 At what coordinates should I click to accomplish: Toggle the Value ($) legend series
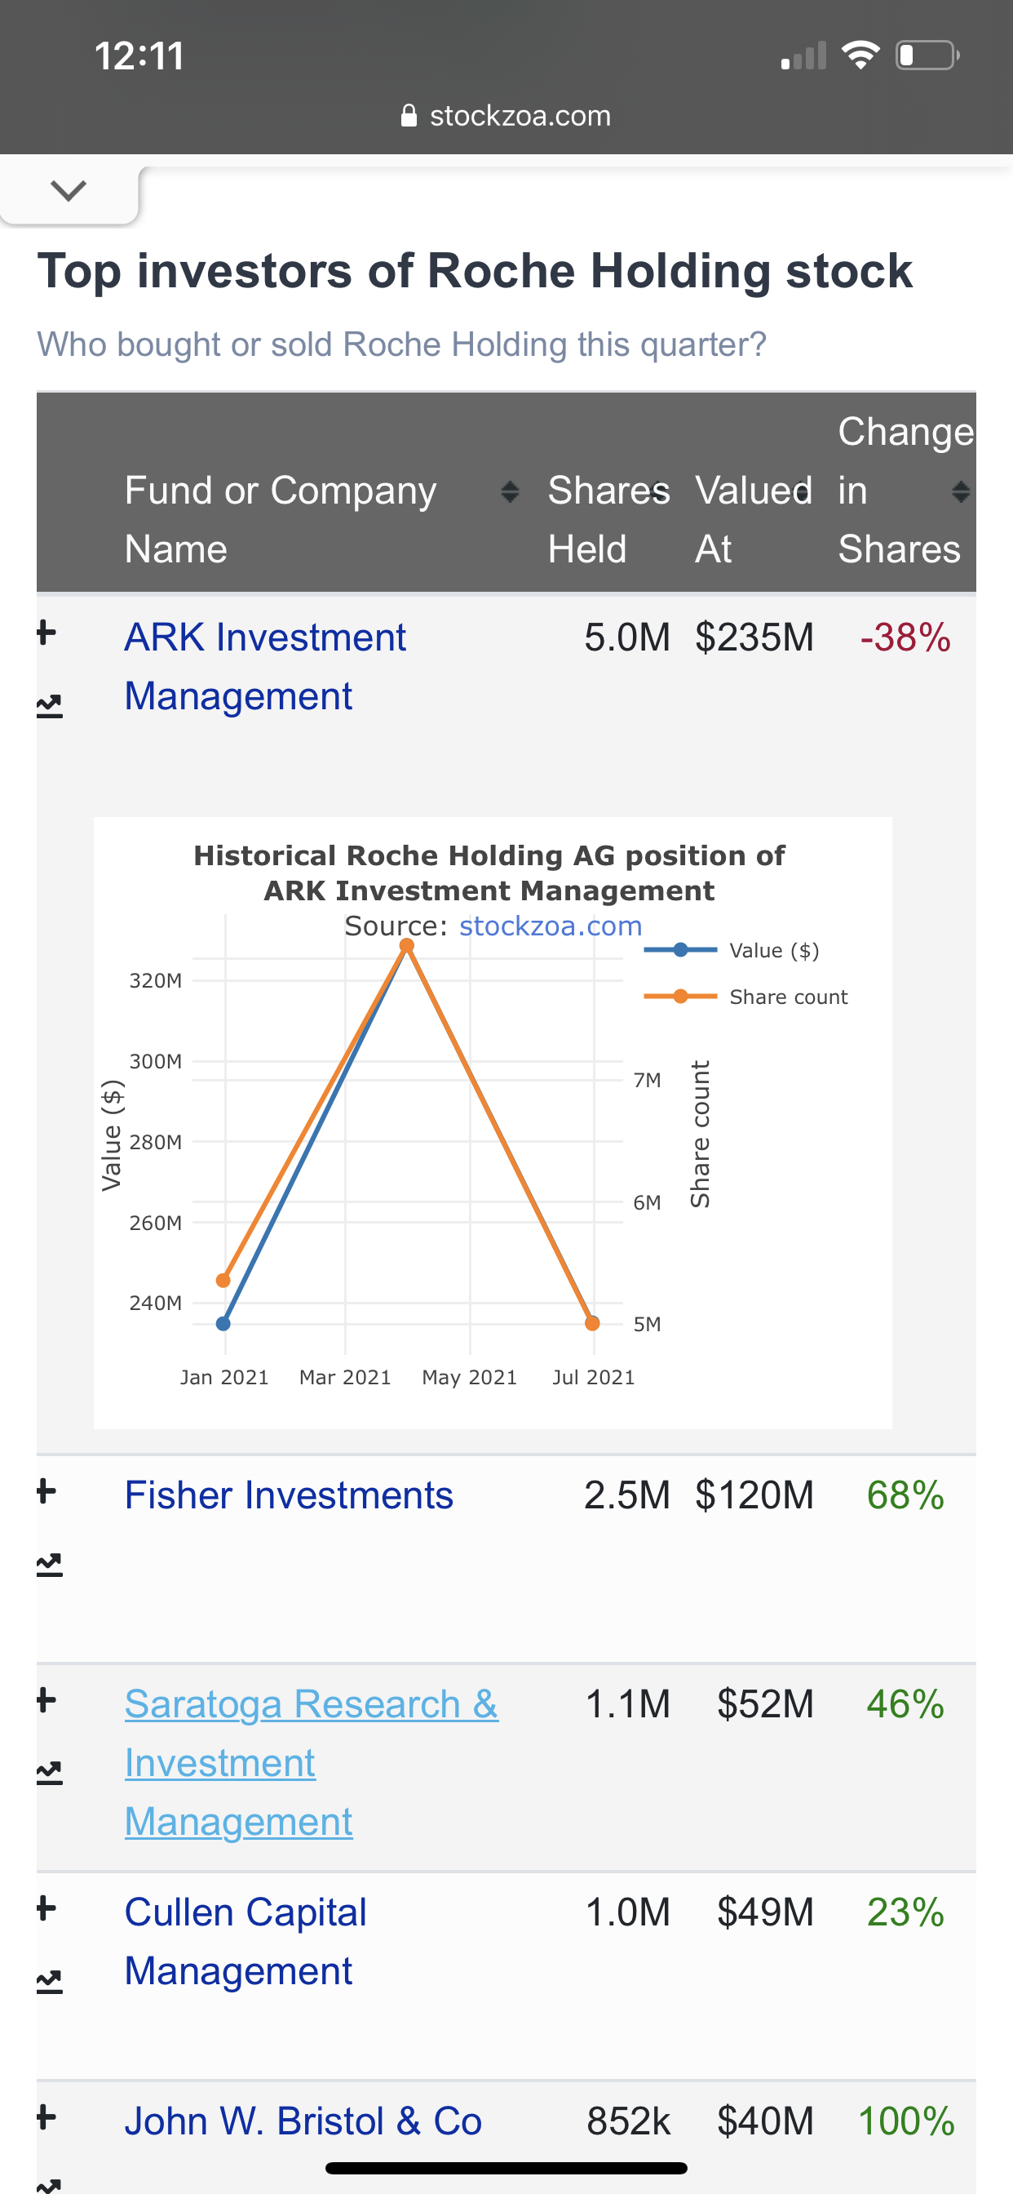click(x=732, y=951)
